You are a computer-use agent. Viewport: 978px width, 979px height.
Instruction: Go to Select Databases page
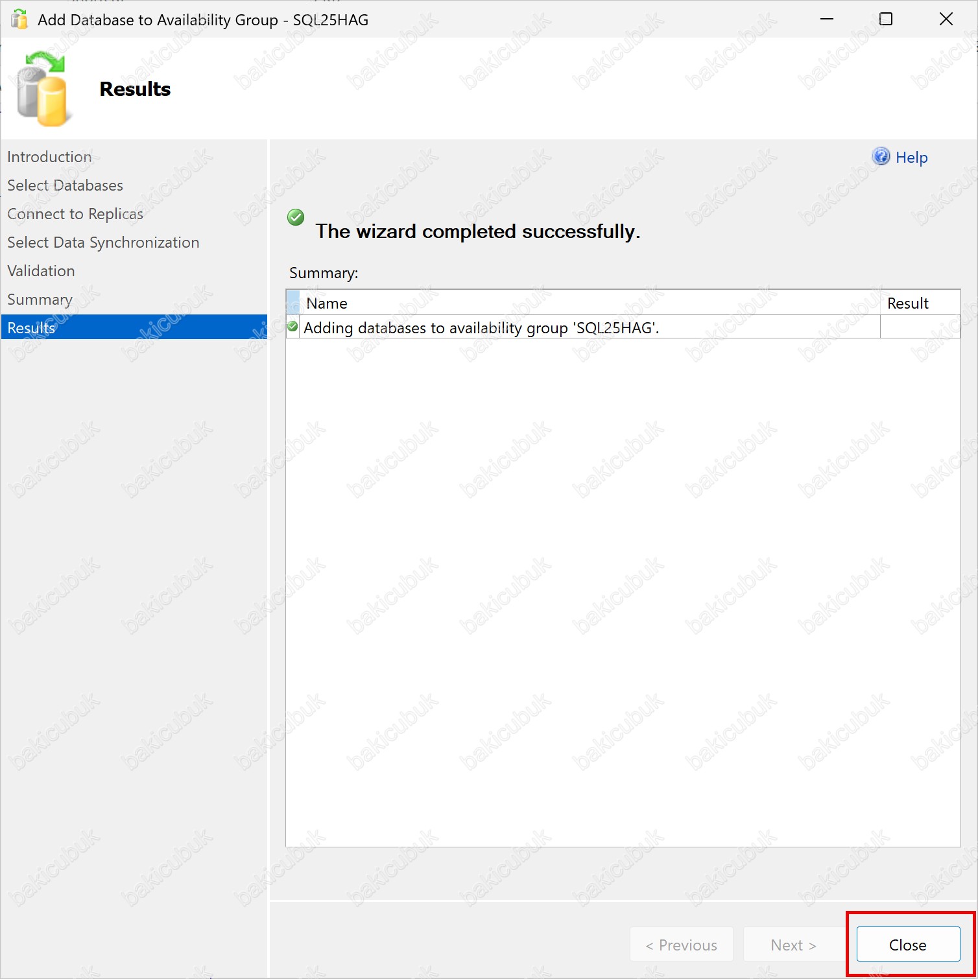[x=65, y=185]
